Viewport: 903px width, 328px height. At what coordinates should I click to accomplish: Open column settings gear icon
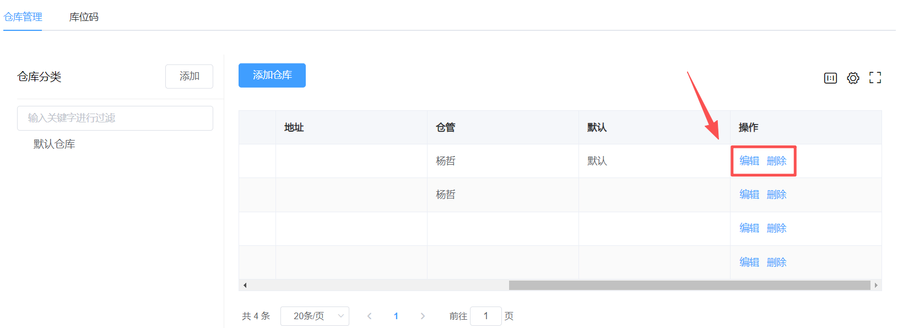(x=853, y=78)
